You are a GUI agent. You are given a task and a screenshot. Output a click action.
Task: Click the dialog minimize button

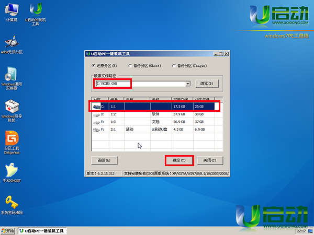(216, 54)
